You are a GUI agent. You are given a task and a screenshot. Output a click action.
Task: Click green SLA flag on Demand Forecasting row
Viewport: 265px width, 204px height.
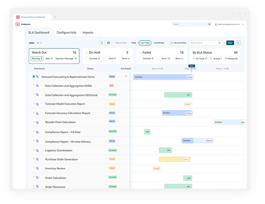tap(126, 77)
